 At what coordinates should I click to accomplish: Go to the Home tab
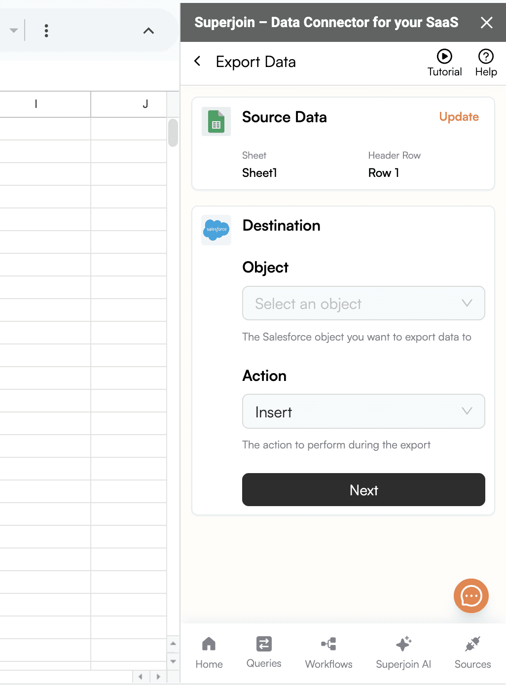click(209, 652)
